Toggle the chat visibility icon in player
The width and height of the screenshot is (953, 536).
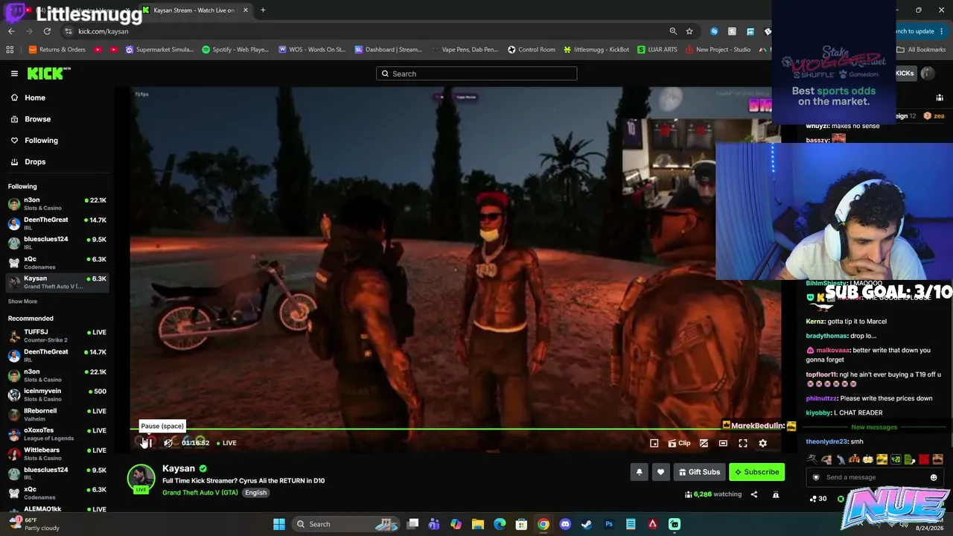pos(704,443)
